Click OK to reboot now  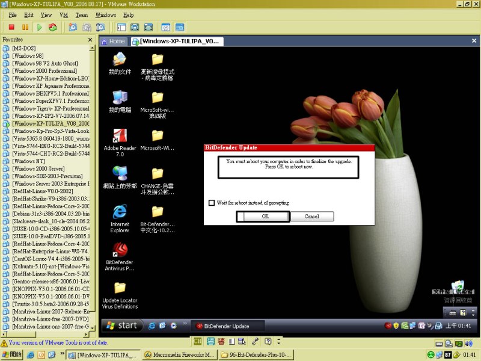pyautogui.click(x=264, y=217)
